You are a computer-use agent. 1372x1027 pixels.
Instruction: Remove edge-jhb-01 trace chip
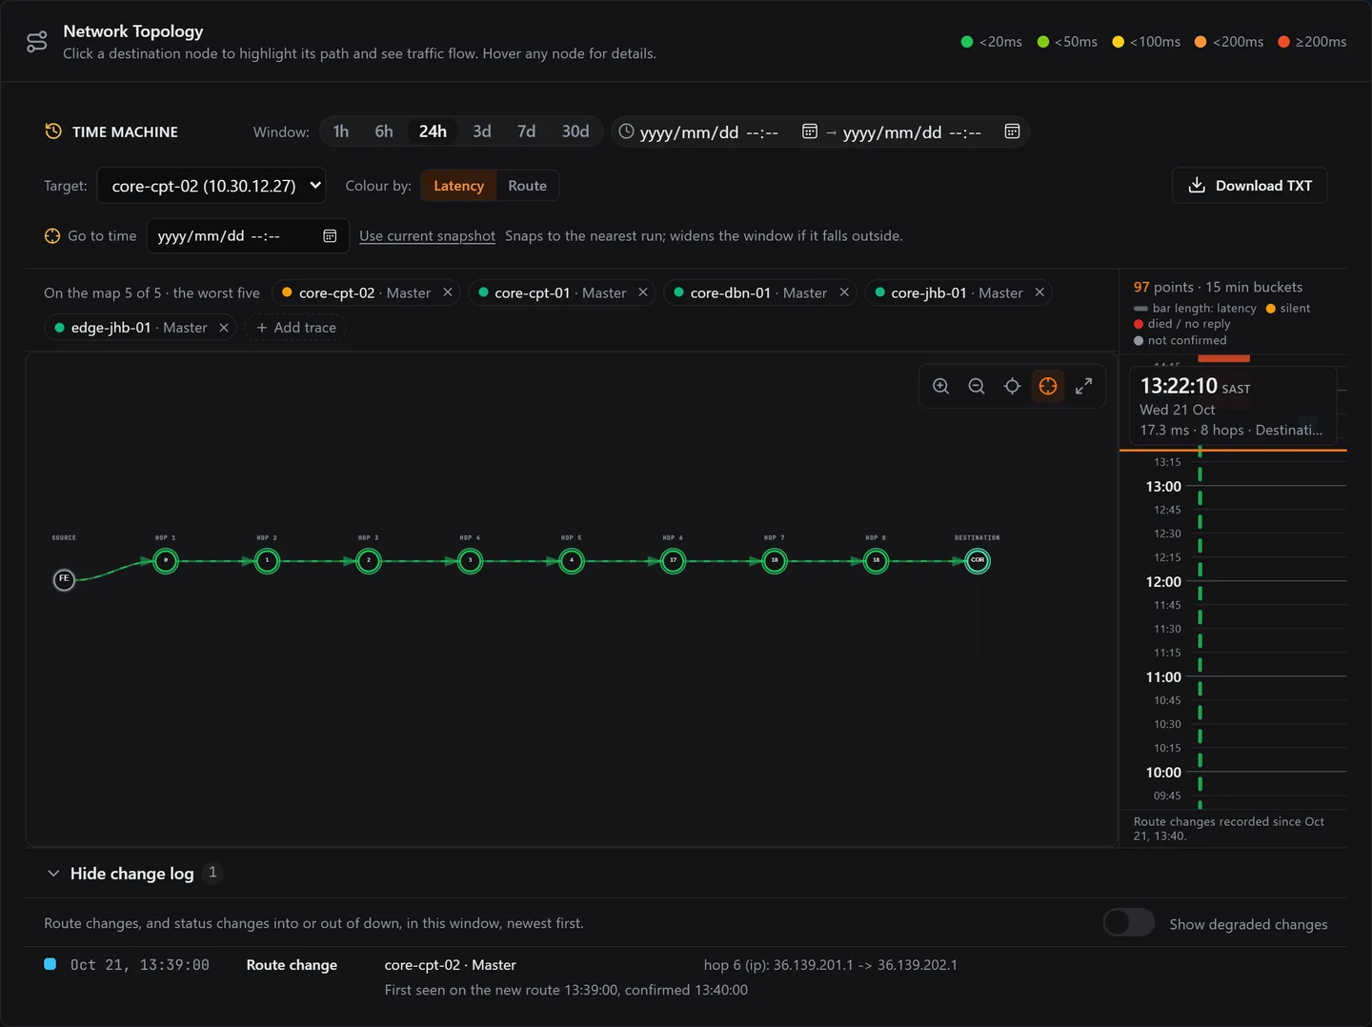point(224,328)
